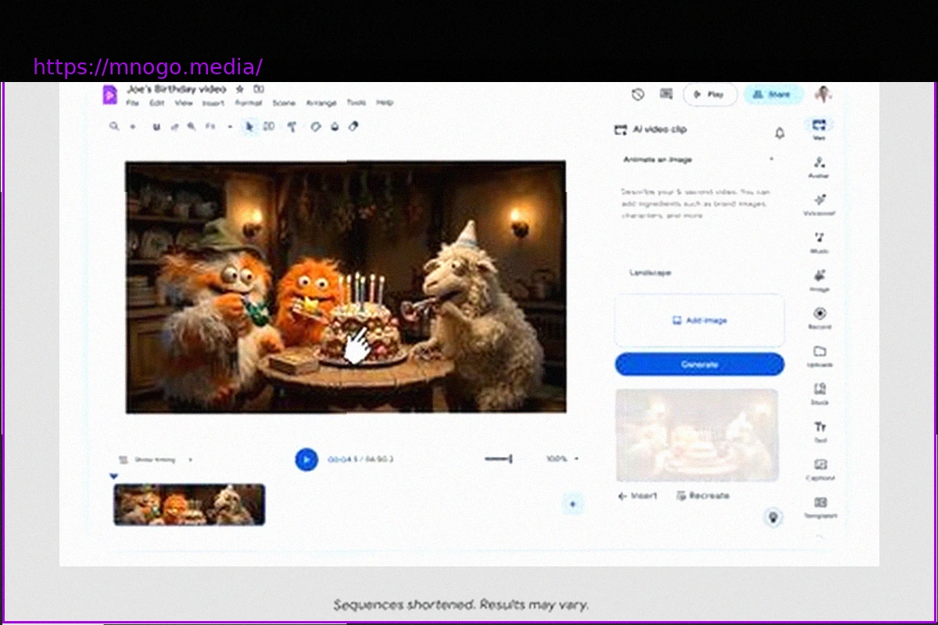Viewport: 938px width, 625px height.
Task: Open the Format menu
Action: 249,103
